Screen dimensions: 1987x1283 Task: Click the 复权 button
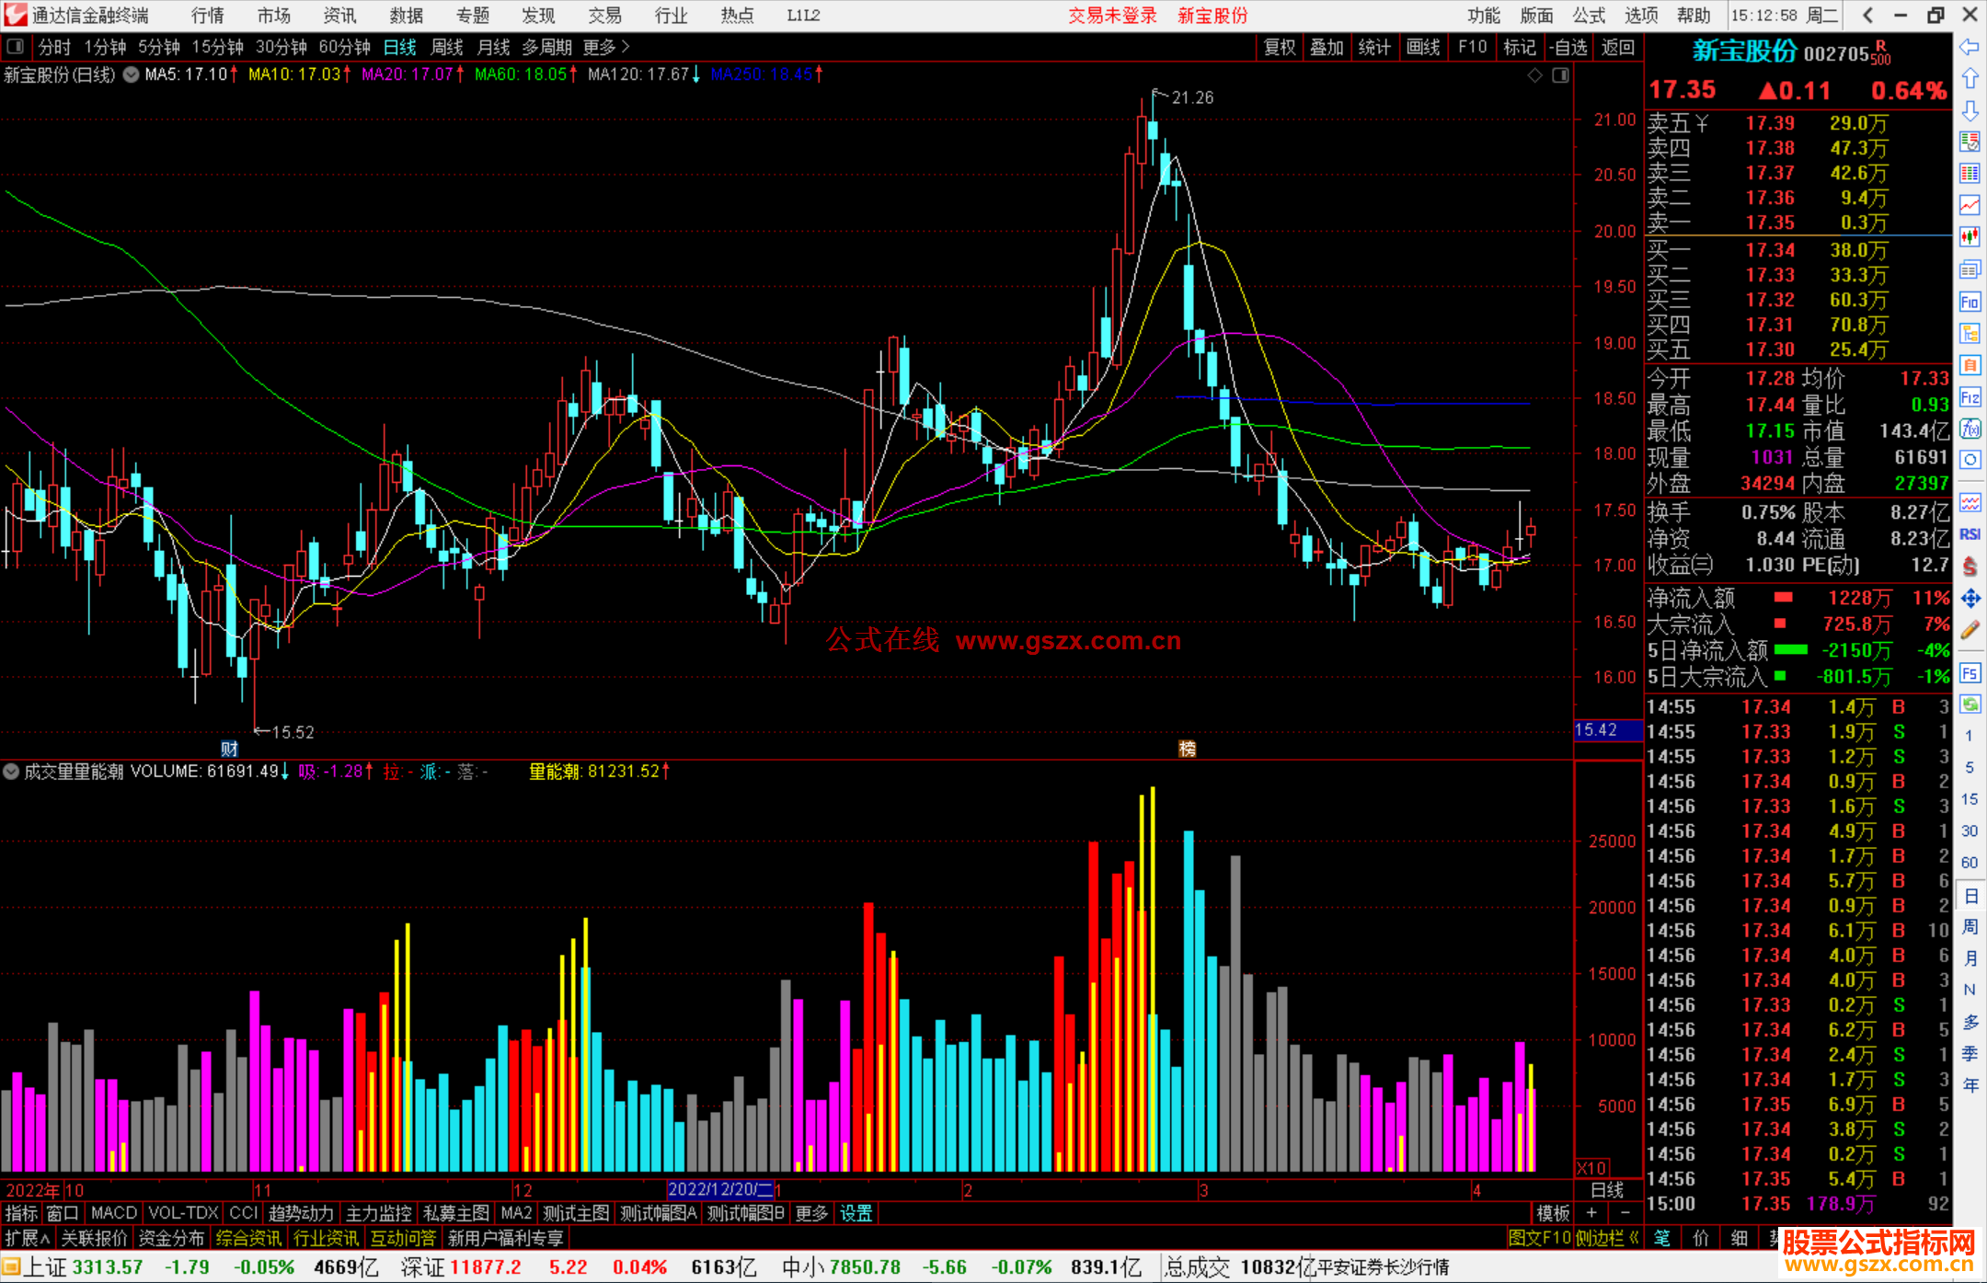tap(1279, 47)
